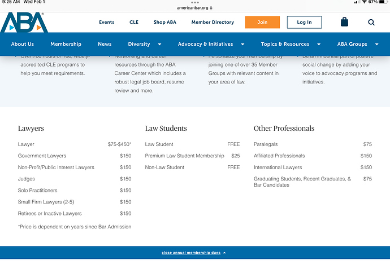Select the International Lawyers row
390x278 pixels.
pos(313,167)
